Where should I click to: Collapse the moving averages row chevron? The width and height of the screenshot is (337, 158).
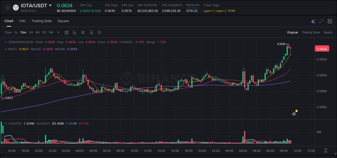6,49
